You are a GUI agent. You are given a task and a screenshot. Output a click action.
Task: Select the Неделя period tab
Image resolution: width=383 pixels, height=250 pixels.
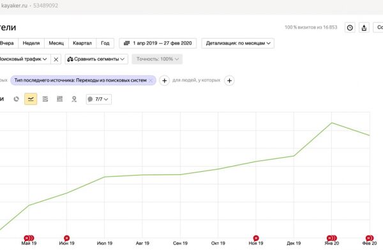(31, 43)
